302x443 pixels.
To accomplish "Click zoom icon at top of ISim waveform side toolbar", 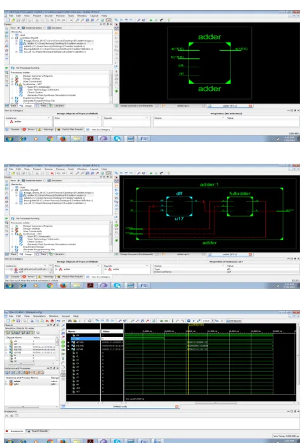I will (63, 326).
